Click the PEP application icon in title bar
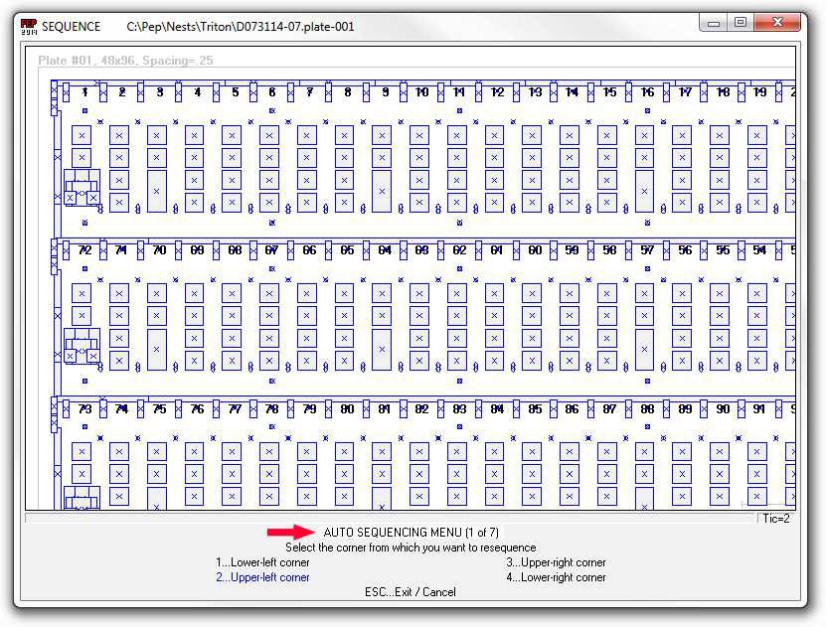Image resolution: width=826 pixels, height=627 pixels. click(29, 26)
